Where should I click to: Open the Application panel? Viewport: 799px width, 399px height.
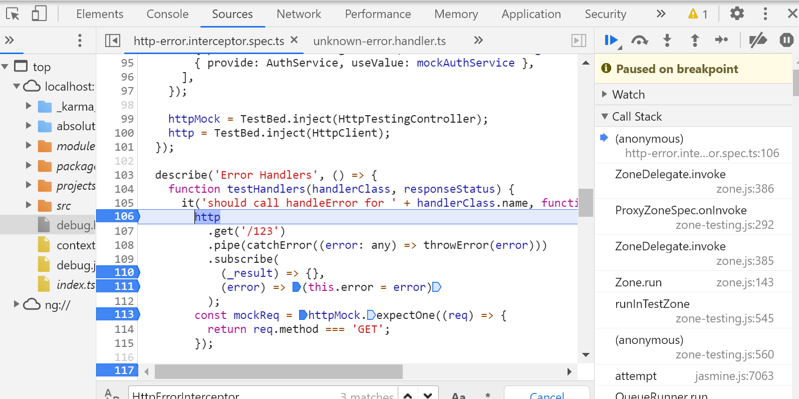coord(531,14)
